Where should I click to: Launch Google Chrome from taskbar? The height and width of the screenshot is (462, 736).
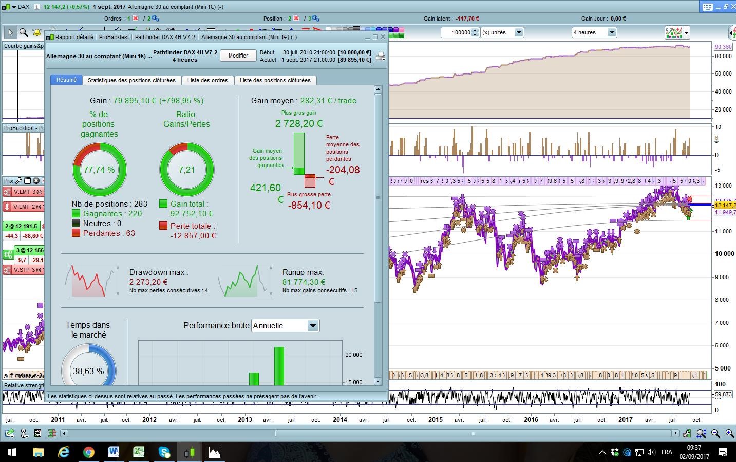click(x=88, y=452)
